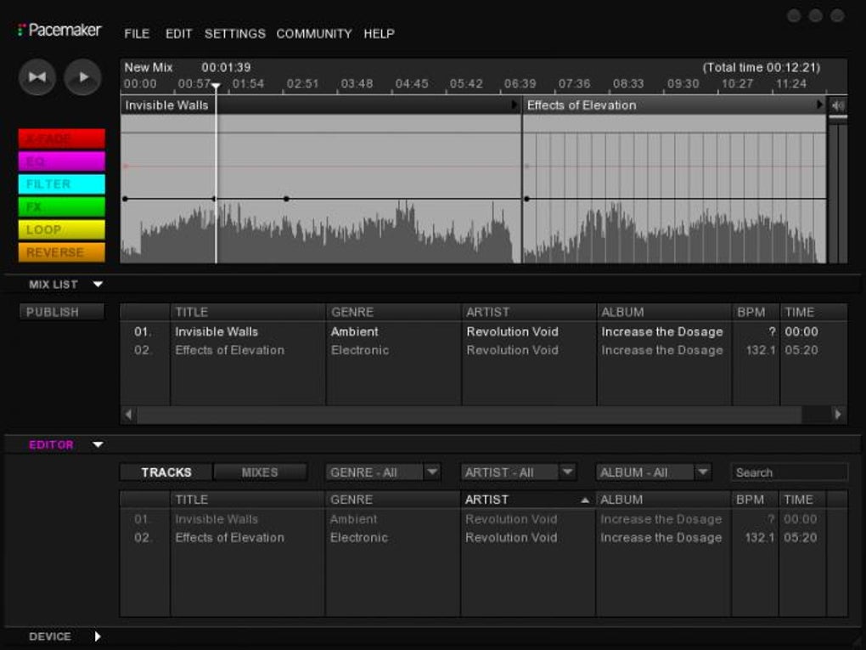This screenshot has height=650, width=866.
Task: Sort editor tracks by GENRE column
Action: coord(393,500)
